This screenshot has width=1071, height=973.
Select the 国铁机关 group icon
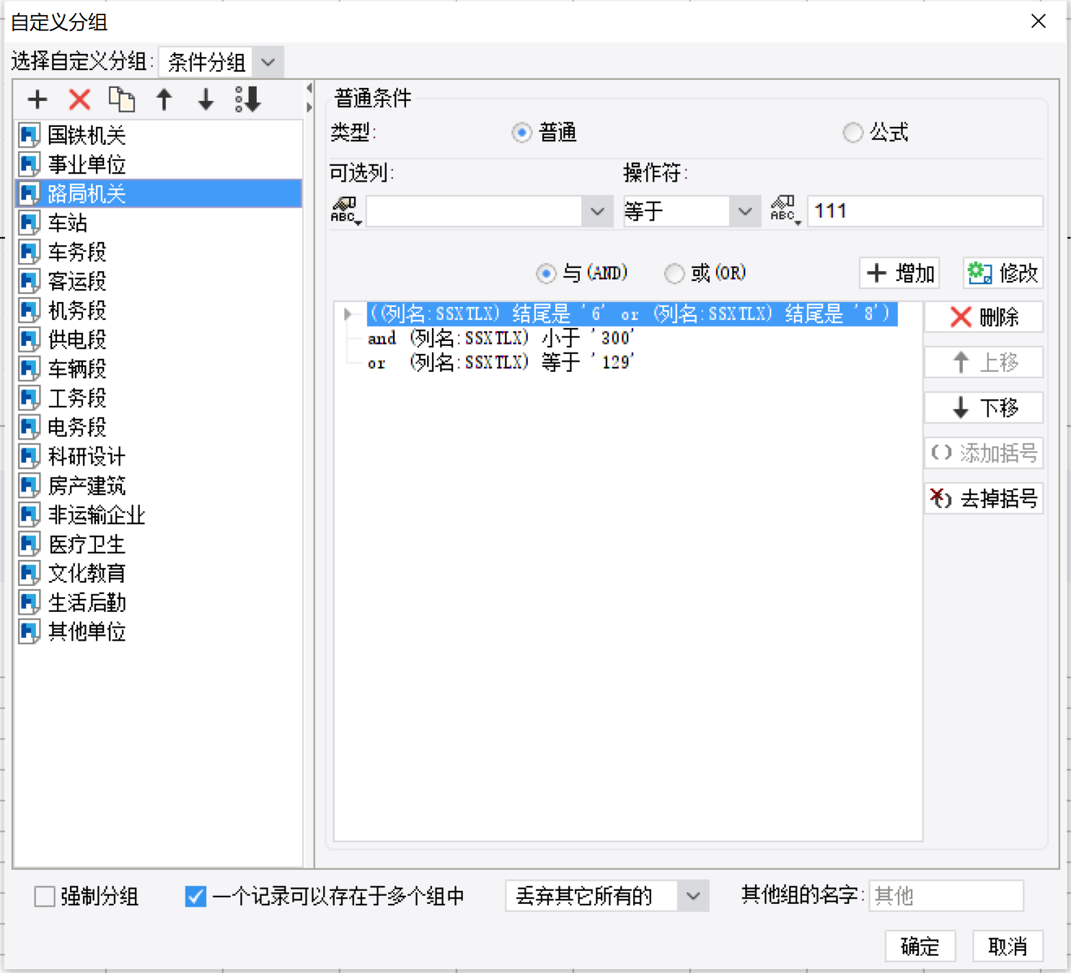pos(30,135)
